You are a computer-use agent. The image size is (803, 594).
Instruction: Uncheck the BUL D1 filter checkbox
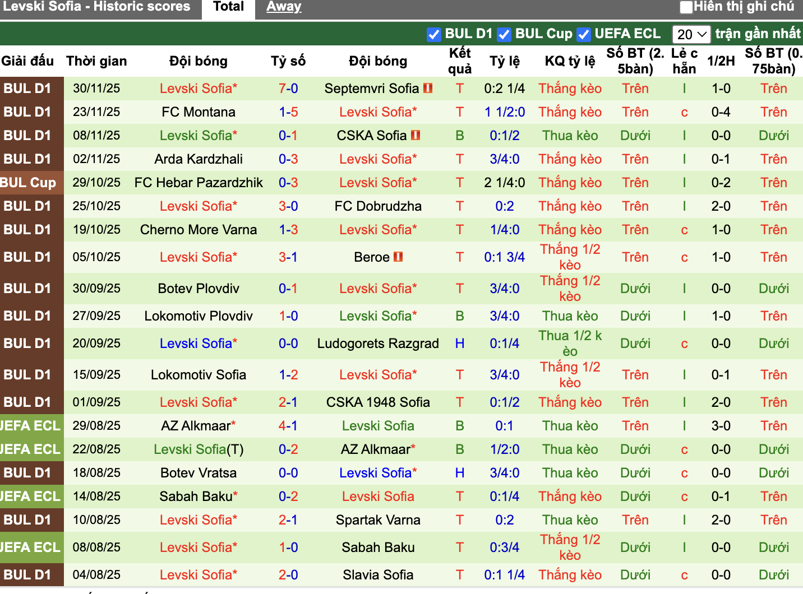click(x=434, y=34)
